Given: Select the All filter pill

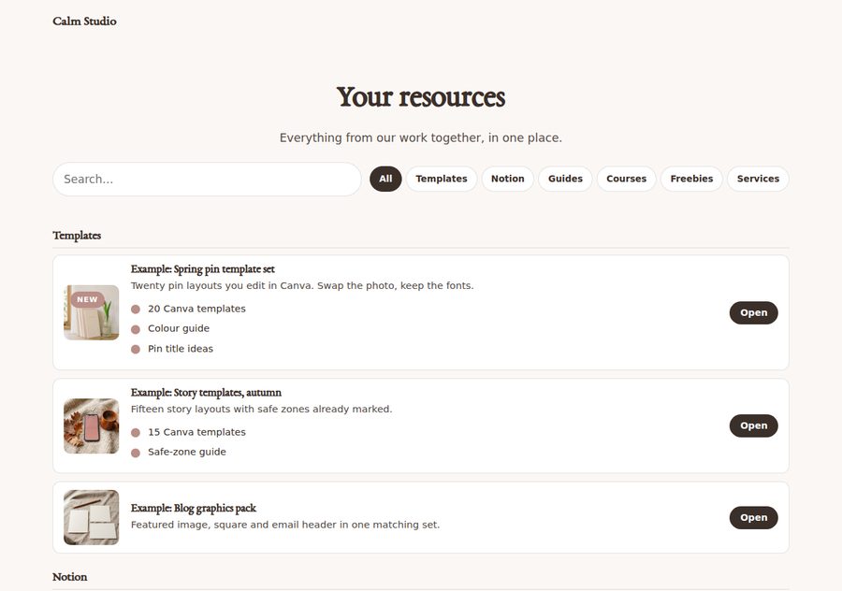Looking at the screenshot, I should tap(385, 179).
